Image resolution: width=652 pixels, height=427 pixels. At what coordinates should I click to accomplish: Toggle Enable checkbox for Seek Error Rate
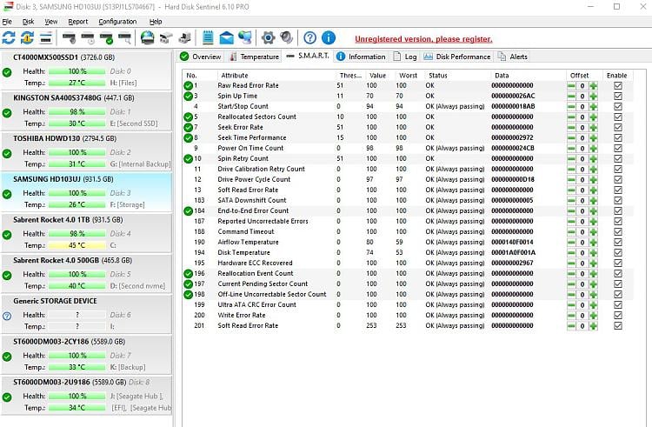[x=618, y=127]
